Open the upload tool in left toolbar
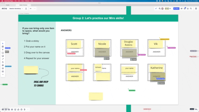Image resolution: width=199 pixels, height=112 pixels. 3,72
